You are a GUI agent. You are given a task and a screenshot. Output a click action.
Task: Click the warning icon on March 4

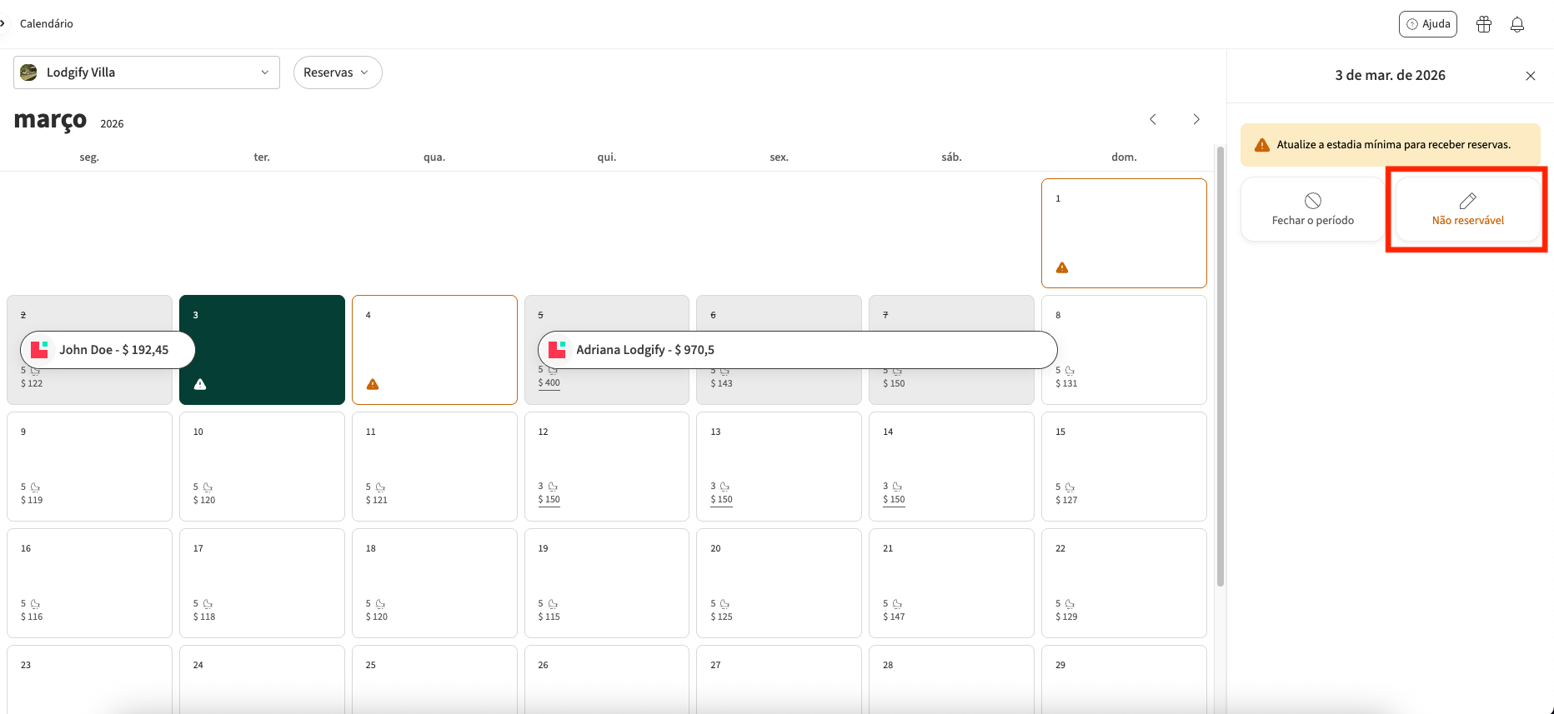pyautogui.click(x=373, y=384)
